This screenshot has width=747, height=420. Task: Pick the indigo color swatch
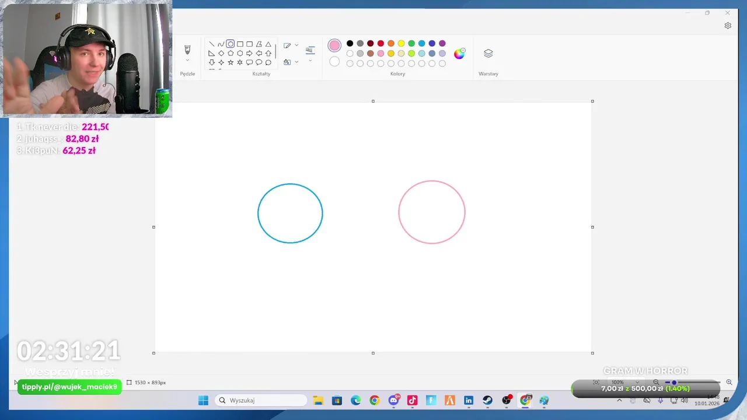[432, 43]
